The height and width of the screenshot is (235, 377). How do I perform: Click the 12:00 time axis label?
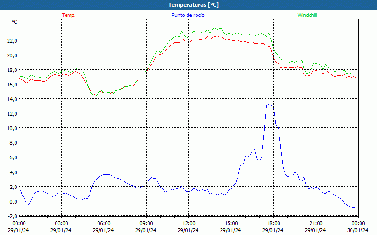tap(189, 224)
